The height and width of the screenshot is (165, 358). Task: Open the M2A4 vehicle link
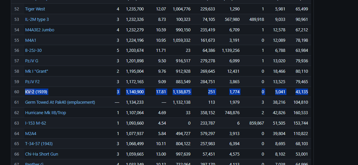(31, 134)
